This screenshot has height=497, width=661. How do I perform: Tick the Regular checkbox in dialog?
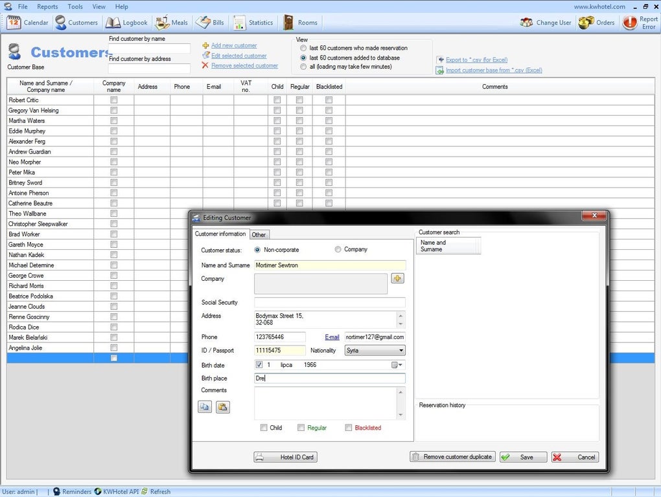(301, 428)
